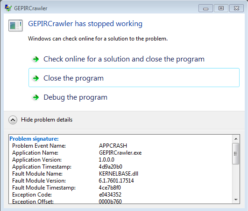Click the 1.0.0.0 application version value
This screenshot has height=211, width=248.
coord(106,160)
